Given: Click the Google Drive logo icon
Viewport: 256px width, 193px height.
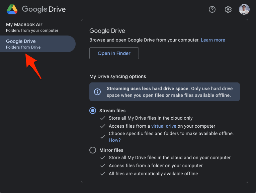Looking at the screenshot, I should coord(12,9).
